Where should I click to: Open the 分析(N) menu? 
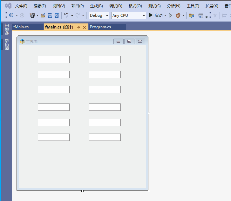(173, 6)
